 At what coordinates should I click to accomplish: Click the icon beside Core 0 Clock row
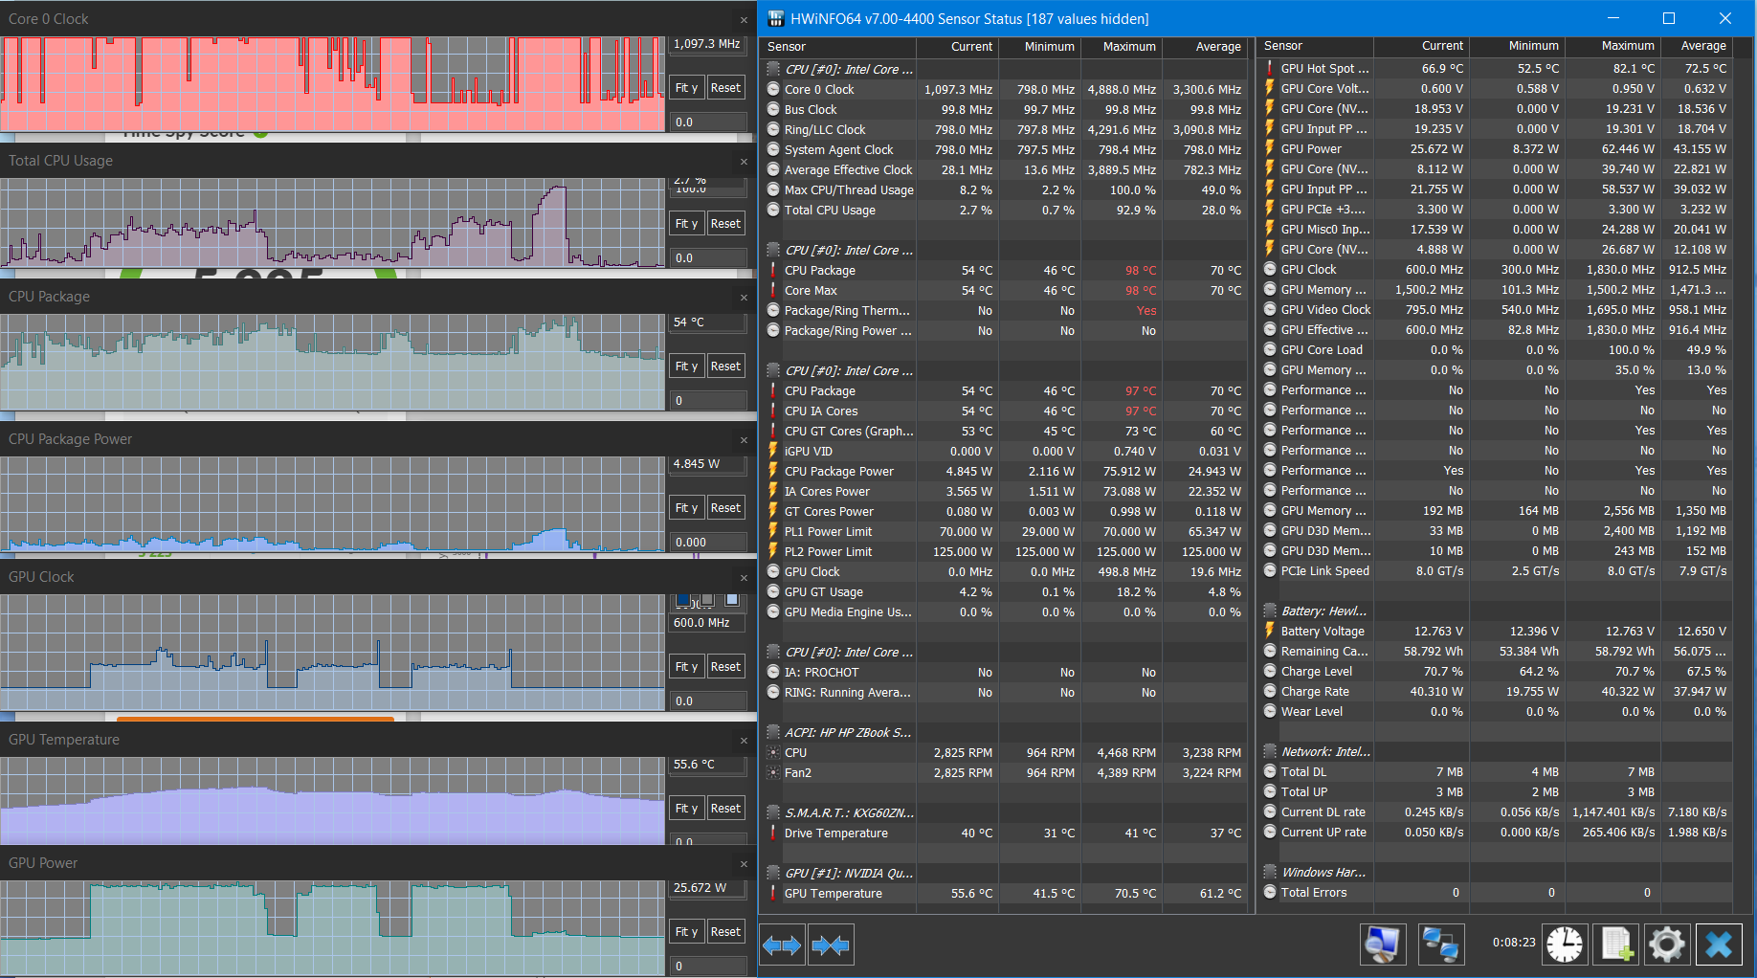(x=773, y=89)
